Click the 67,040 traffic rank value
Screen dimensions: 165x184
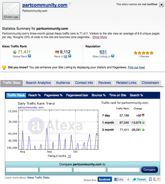(x=124, y=123)
